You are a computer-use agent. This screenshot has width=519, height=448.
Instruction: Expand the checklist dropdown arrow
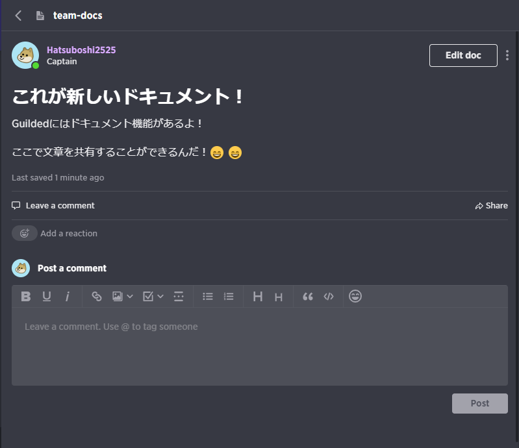pos(160,297)
